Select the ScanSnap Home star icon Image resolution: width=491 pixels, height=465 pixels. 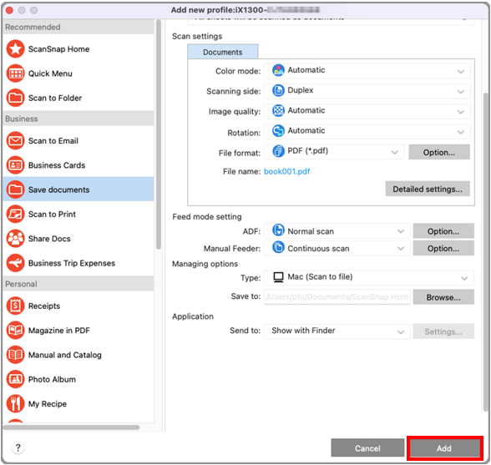[15, 49]
